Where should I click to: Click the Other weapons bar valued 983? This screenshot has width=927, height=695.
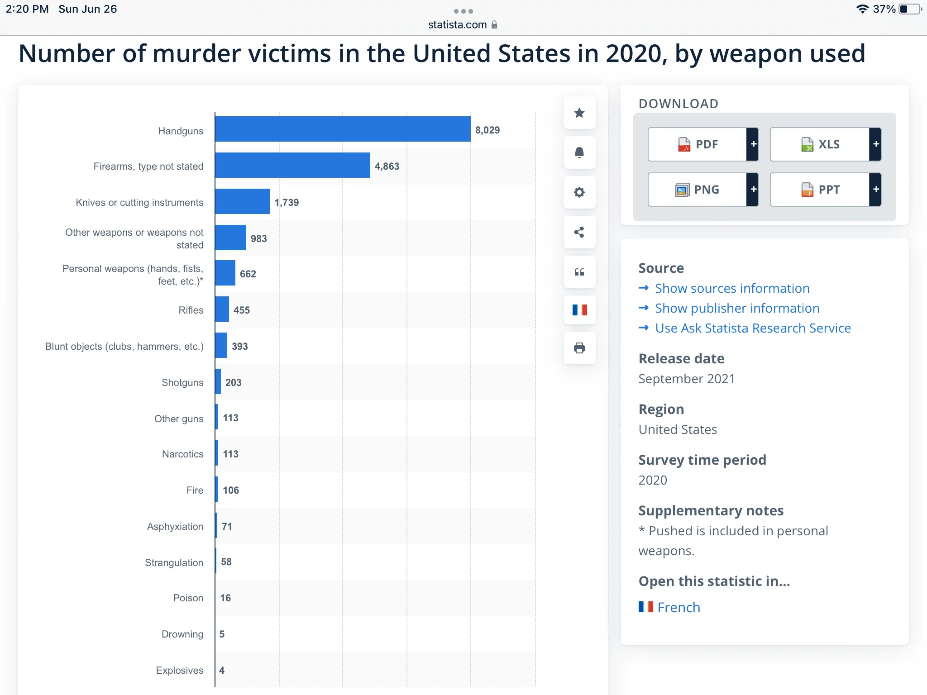[230, 238]
